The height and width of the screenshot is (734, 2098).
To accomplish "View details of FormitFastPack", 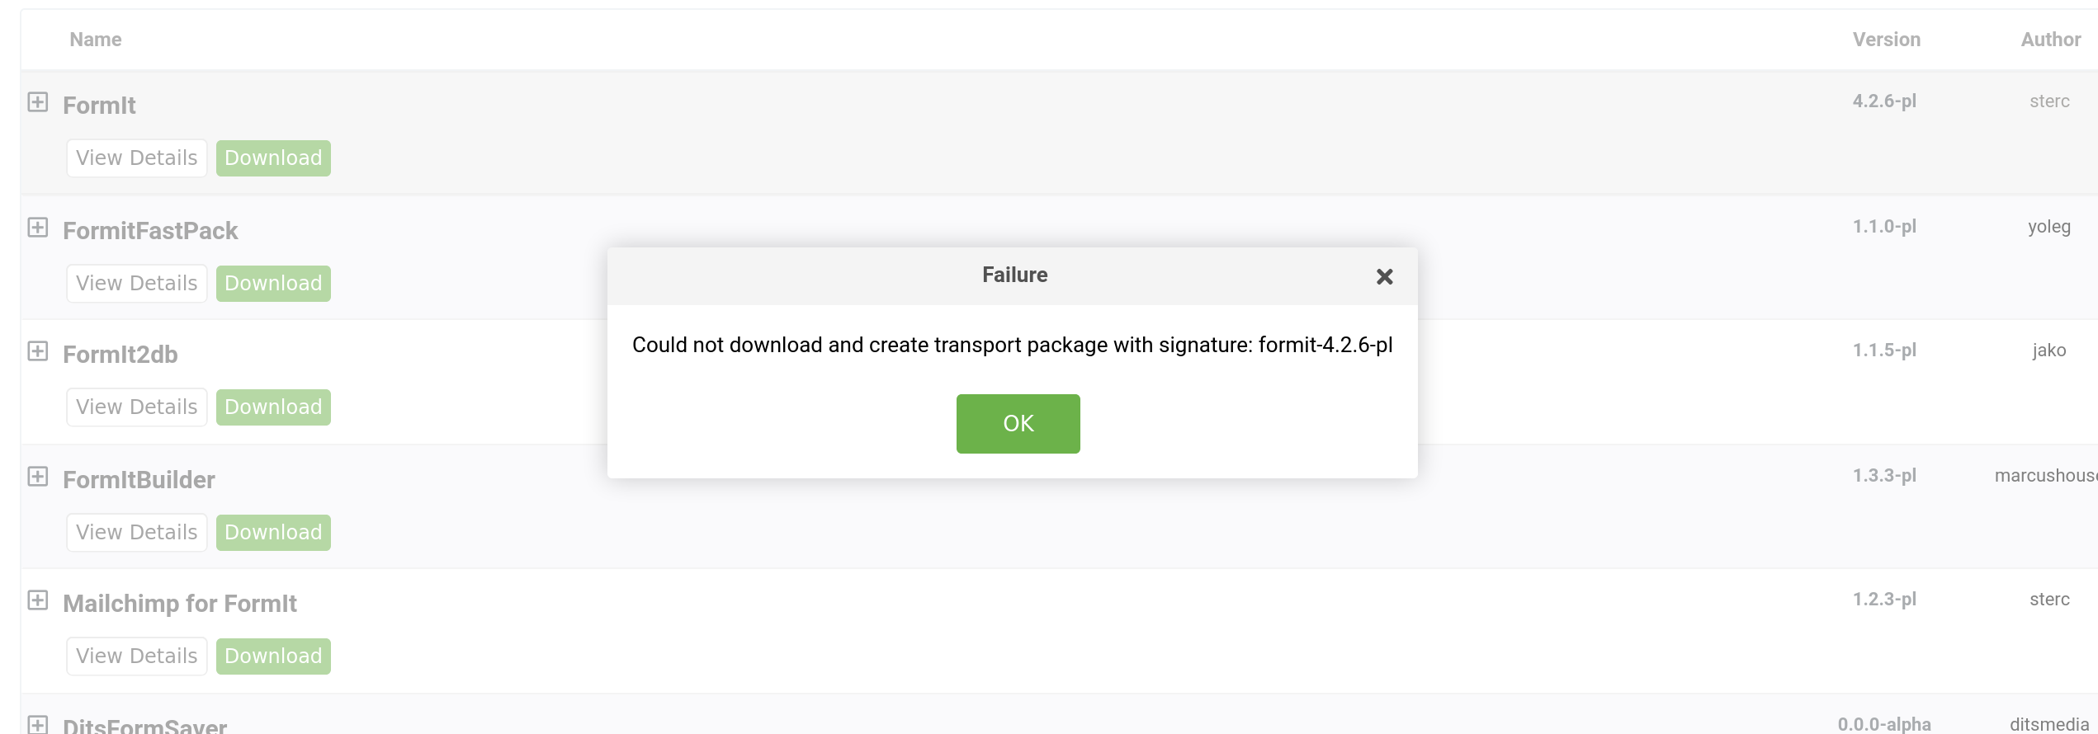I will (136, 283).
